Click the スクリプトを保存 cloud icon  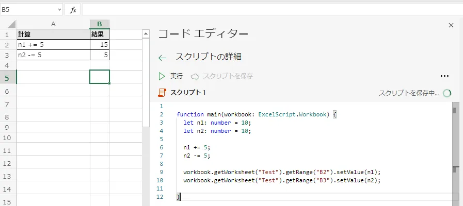195,76
